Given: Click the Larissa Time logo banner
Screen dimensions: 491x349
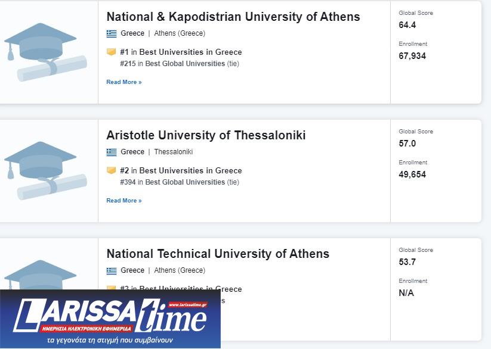Looking at the screenshot, I should pyautogui.click(x=110, y=319).
